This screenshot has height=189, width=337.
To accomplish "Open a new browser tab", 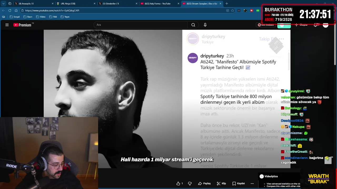I will click(227, 3).
